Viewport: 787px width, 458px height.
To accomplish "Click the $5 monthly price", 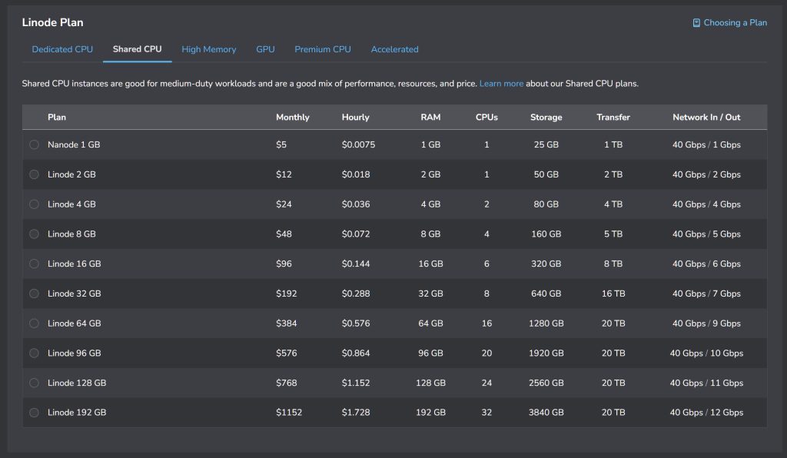I will coord(281,144).
